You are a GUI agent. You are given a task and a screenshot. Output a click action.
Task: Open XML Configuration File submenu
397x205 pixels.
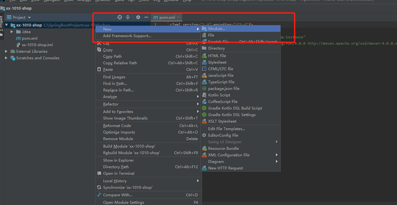(x=240, y=155)
